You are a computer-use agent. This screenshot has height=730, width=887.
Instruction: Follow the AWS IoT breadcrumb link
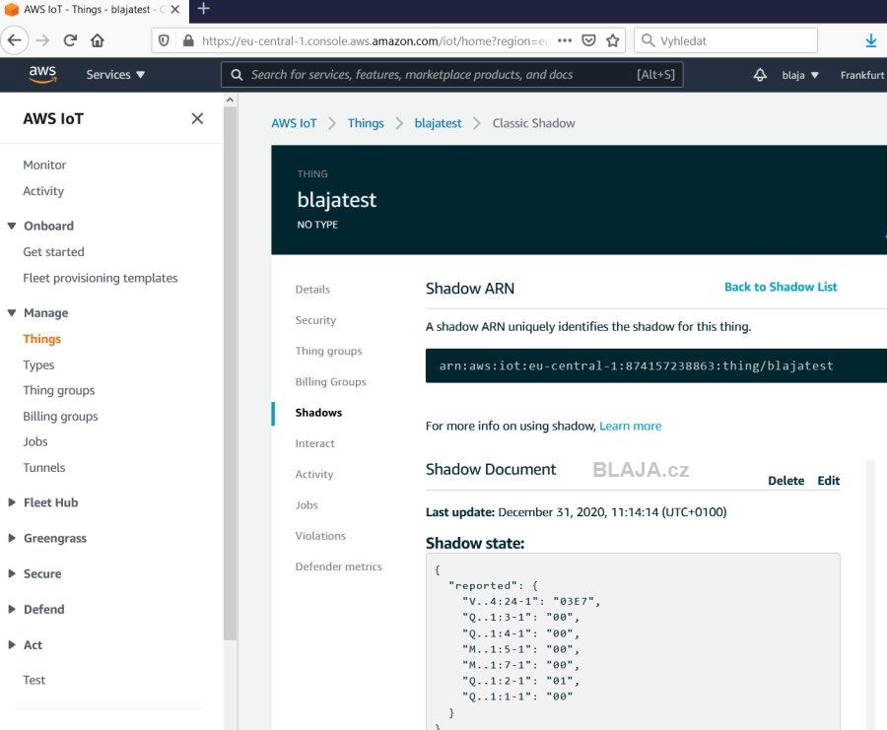294,123
